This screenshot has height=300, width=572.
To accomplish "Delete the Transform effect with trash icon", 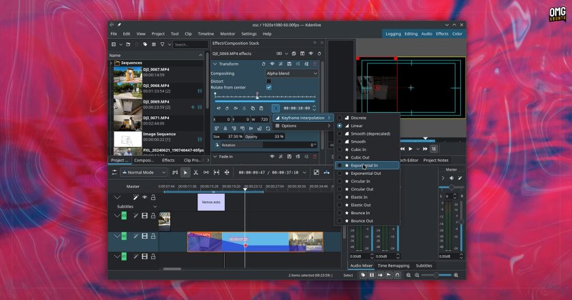I will click(x=315, y=64).
